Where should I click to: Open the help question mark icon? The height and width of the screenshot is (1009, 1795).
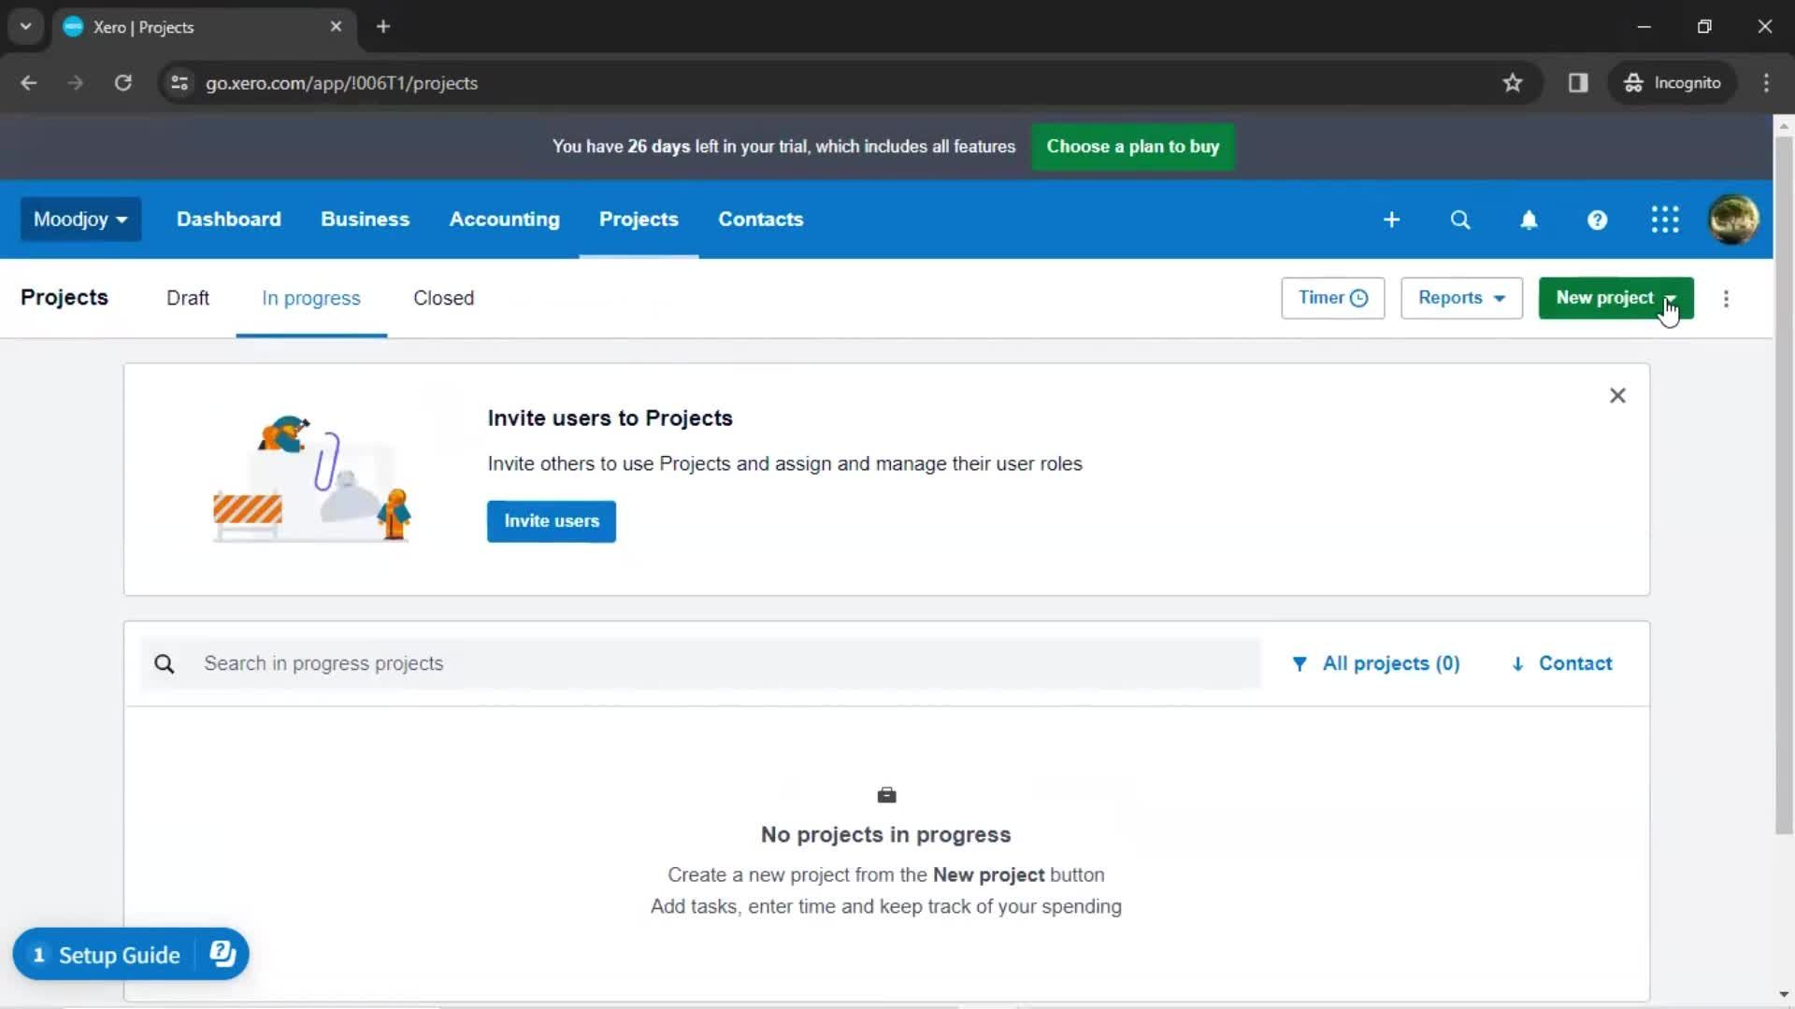pos(1597,220)
